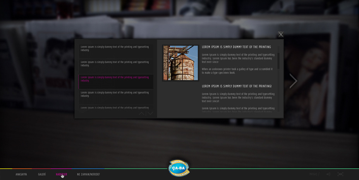The height and width of the screenshot is (180, 359).
Task: Select the first news list entry
Action: click(115, 48)
